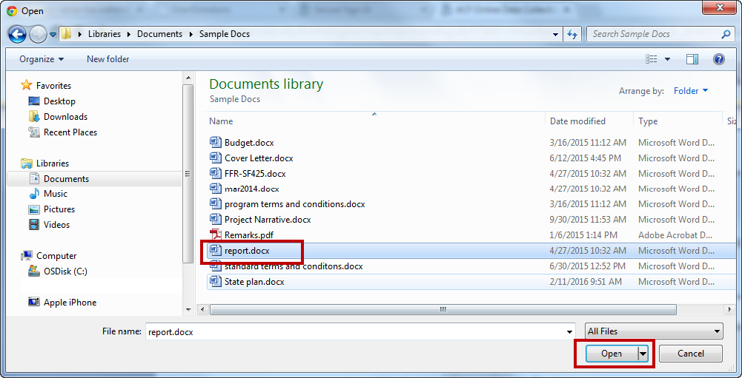Click the New folder button

[x=108, y=59]
